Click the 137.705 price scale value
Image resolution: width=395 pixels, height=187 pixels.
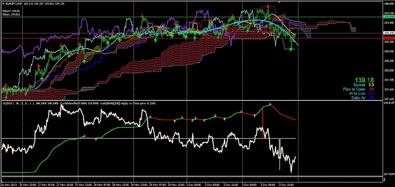pos(389,80)
